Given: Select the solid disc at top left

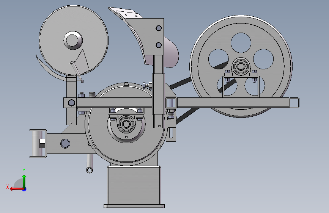Looking at the screenshot, I should 74,40.
